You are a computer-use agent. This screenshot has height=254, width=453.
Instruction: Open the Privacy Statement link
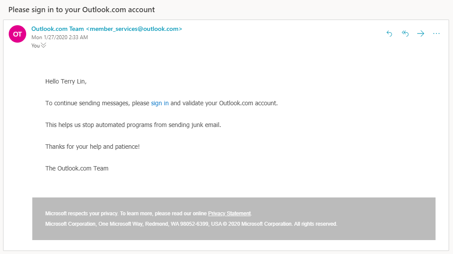[229, 214]
